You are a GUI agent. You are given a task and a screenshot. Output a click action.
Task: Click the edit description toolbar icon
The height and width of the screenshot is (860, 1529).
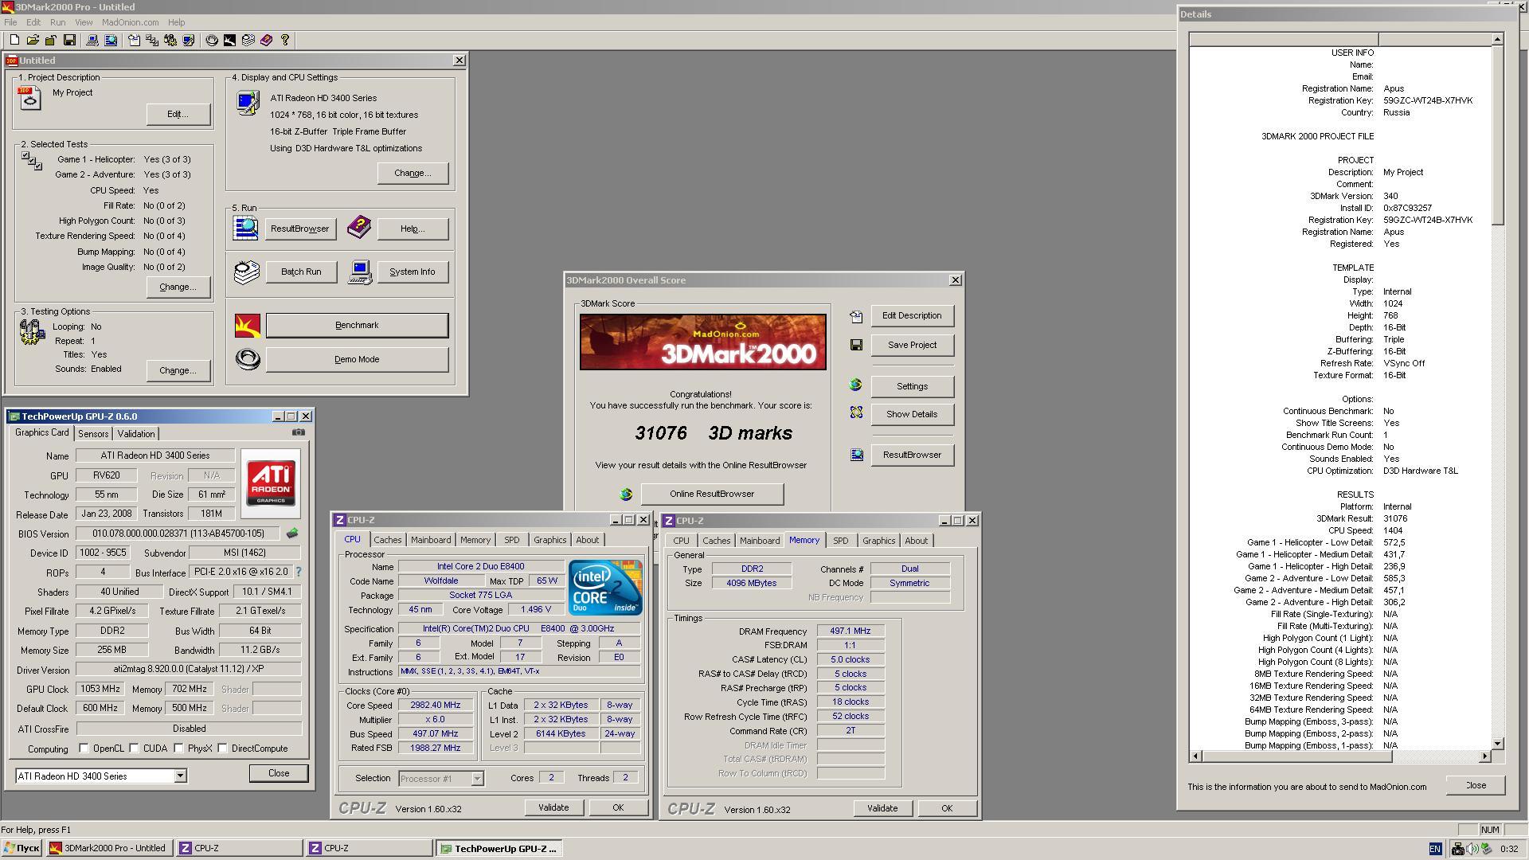click(x=134, y=40)
